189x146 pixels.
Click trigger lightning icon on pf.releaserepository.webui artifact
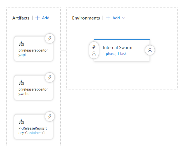pos(50,77)
